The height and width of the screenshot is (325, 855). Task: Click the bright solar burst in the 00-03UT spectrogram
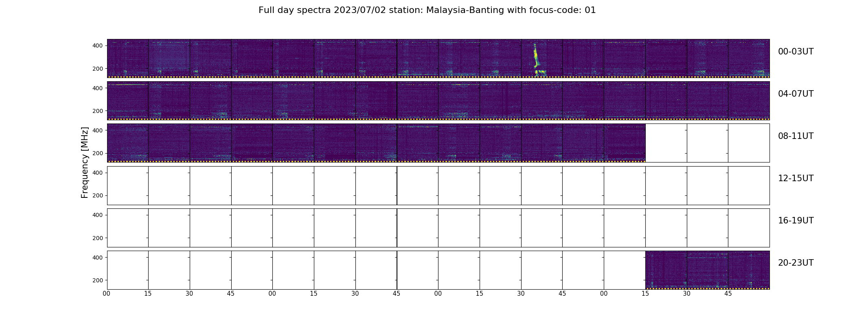(538, 60)
